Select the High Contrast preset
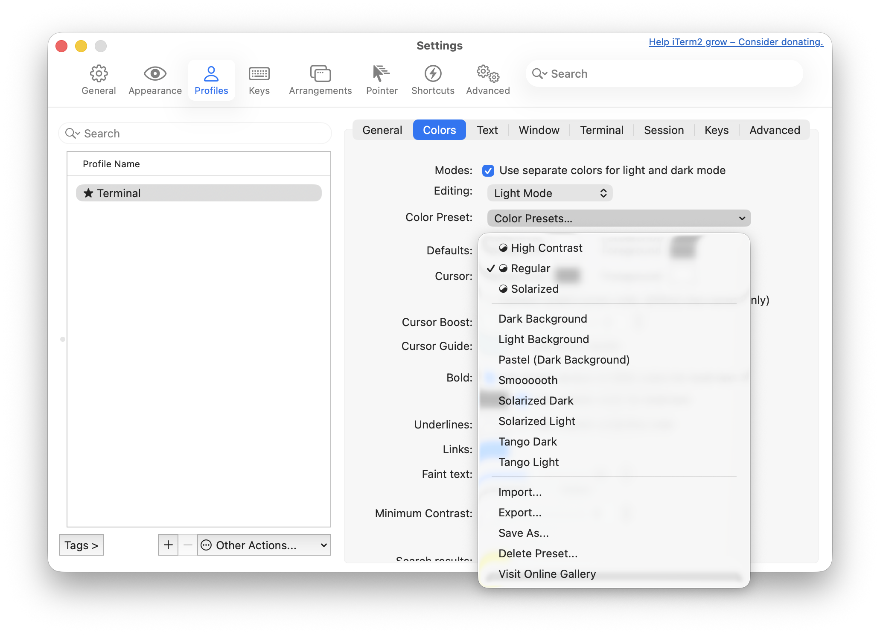880x635 pixels. (546, 248)
